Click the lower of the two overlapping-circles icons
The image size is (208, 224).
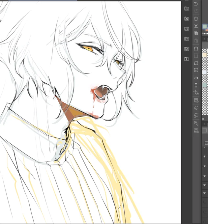(196, 115)
